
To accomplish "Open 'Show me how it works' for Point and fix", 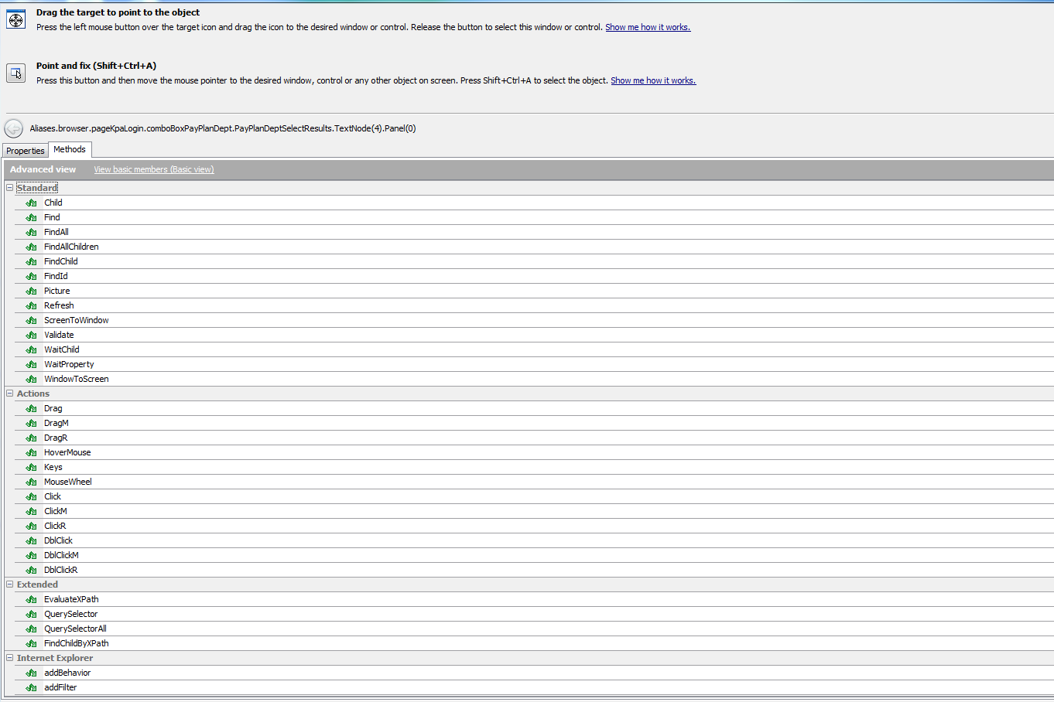I will pos(652,80).
